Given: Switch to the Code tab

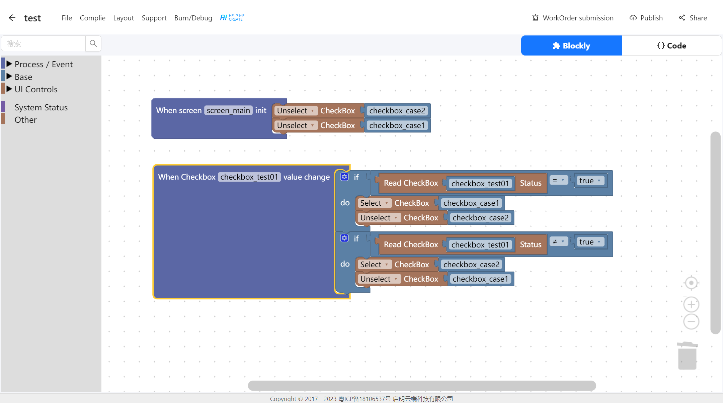Looking at the screenshot, I should (671, 45).
